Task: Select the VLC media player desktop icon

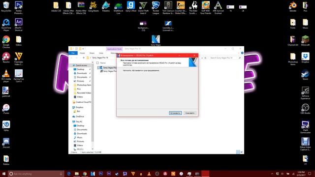Action: [6, 76]
